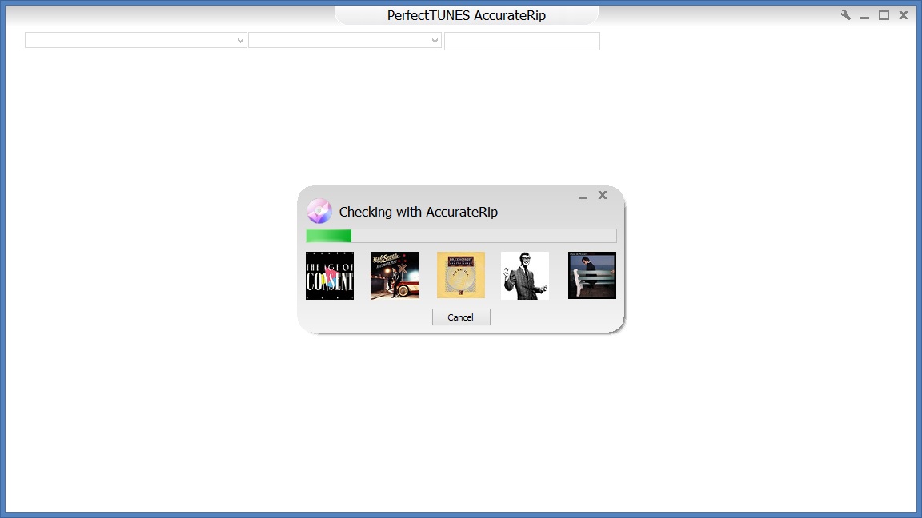Focus the empty search text field
Viewport: 922px width, 518px height.
pyautogui.click(x=522, y=42)
